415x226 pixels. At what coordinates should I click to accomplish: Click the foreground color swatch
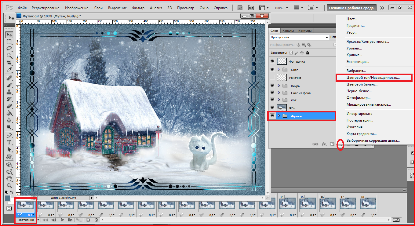click(x=8, y=198)
